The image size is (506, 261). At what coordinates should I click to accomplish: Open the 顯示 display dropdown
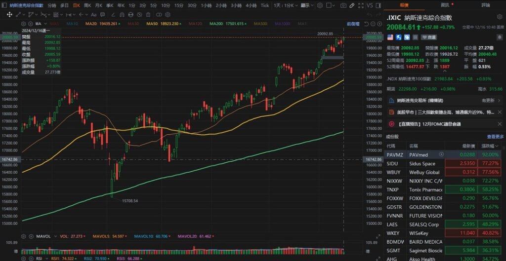coord(307,5)
